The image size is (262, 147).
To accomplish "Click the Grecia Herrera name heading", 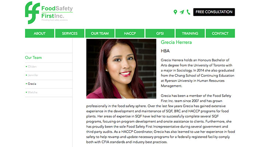I will pos(176,42).
